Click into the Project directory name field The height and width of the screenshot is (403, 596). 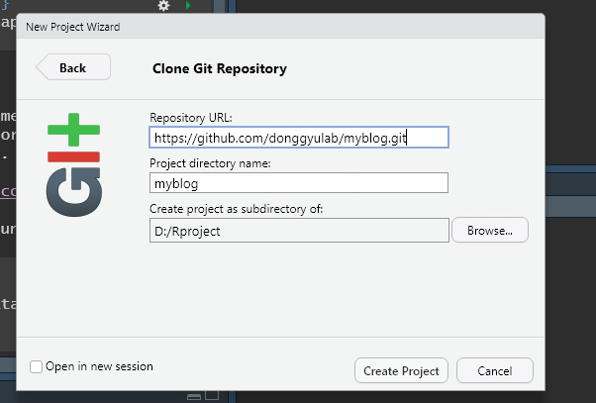click(298, 183)
